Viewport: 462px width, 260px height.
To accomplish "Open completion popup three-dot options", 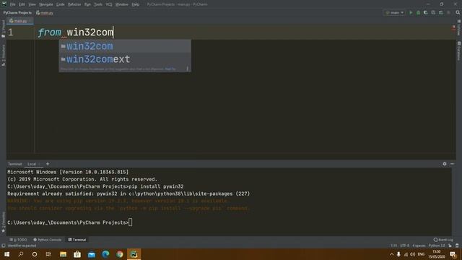I will [x=187, y=69].
